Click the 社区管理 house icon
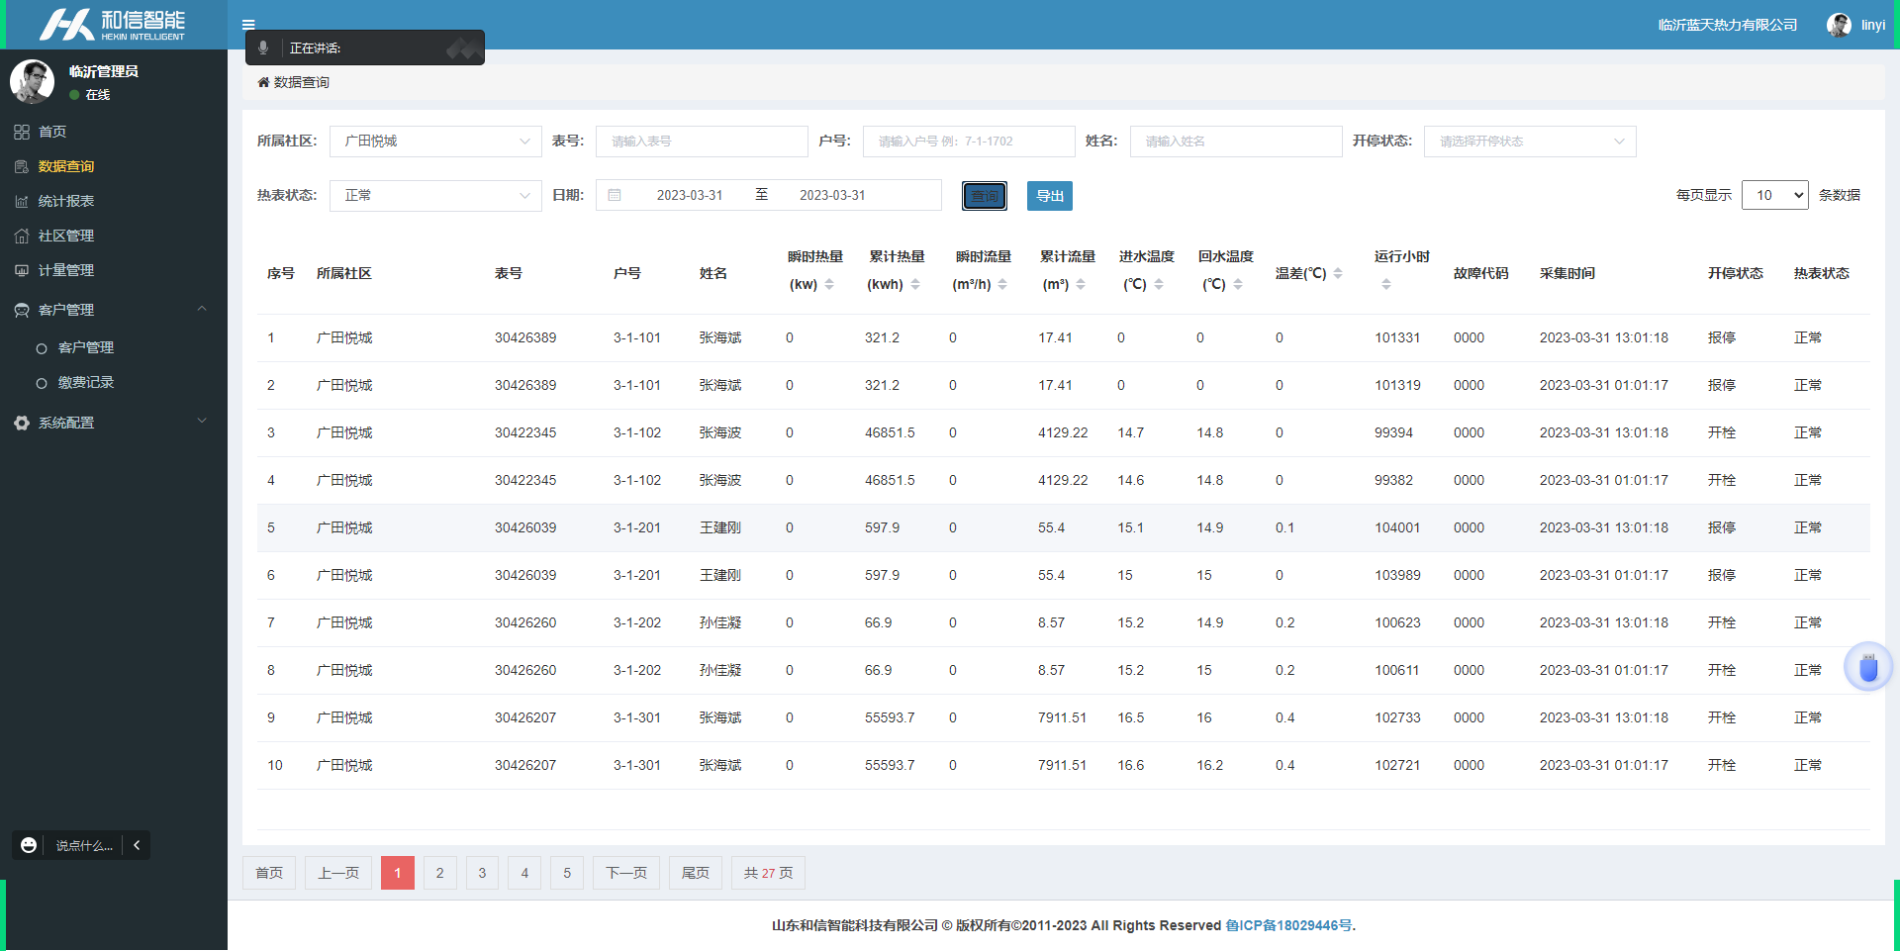 [22, 236]
